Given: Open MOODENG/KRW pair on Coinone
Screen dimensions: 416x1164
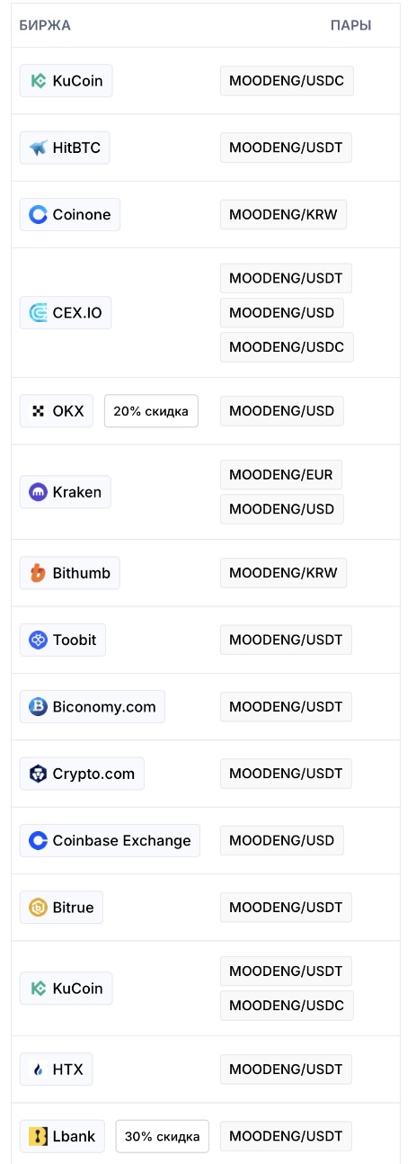Looking at the screenshot, I should (x=283, y=214).
